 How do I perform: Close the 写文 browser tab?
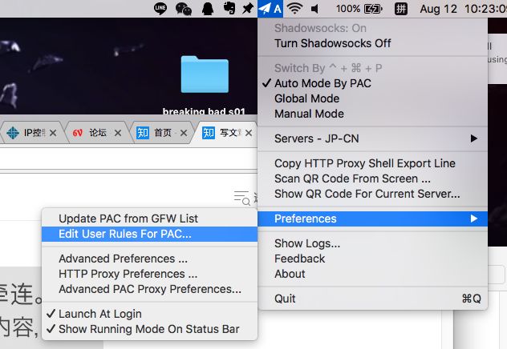click(249, 133)
